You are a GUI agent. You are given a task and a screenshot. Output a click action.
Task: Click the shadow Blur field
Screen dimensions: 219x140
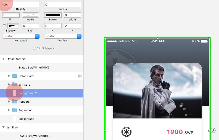30,26
